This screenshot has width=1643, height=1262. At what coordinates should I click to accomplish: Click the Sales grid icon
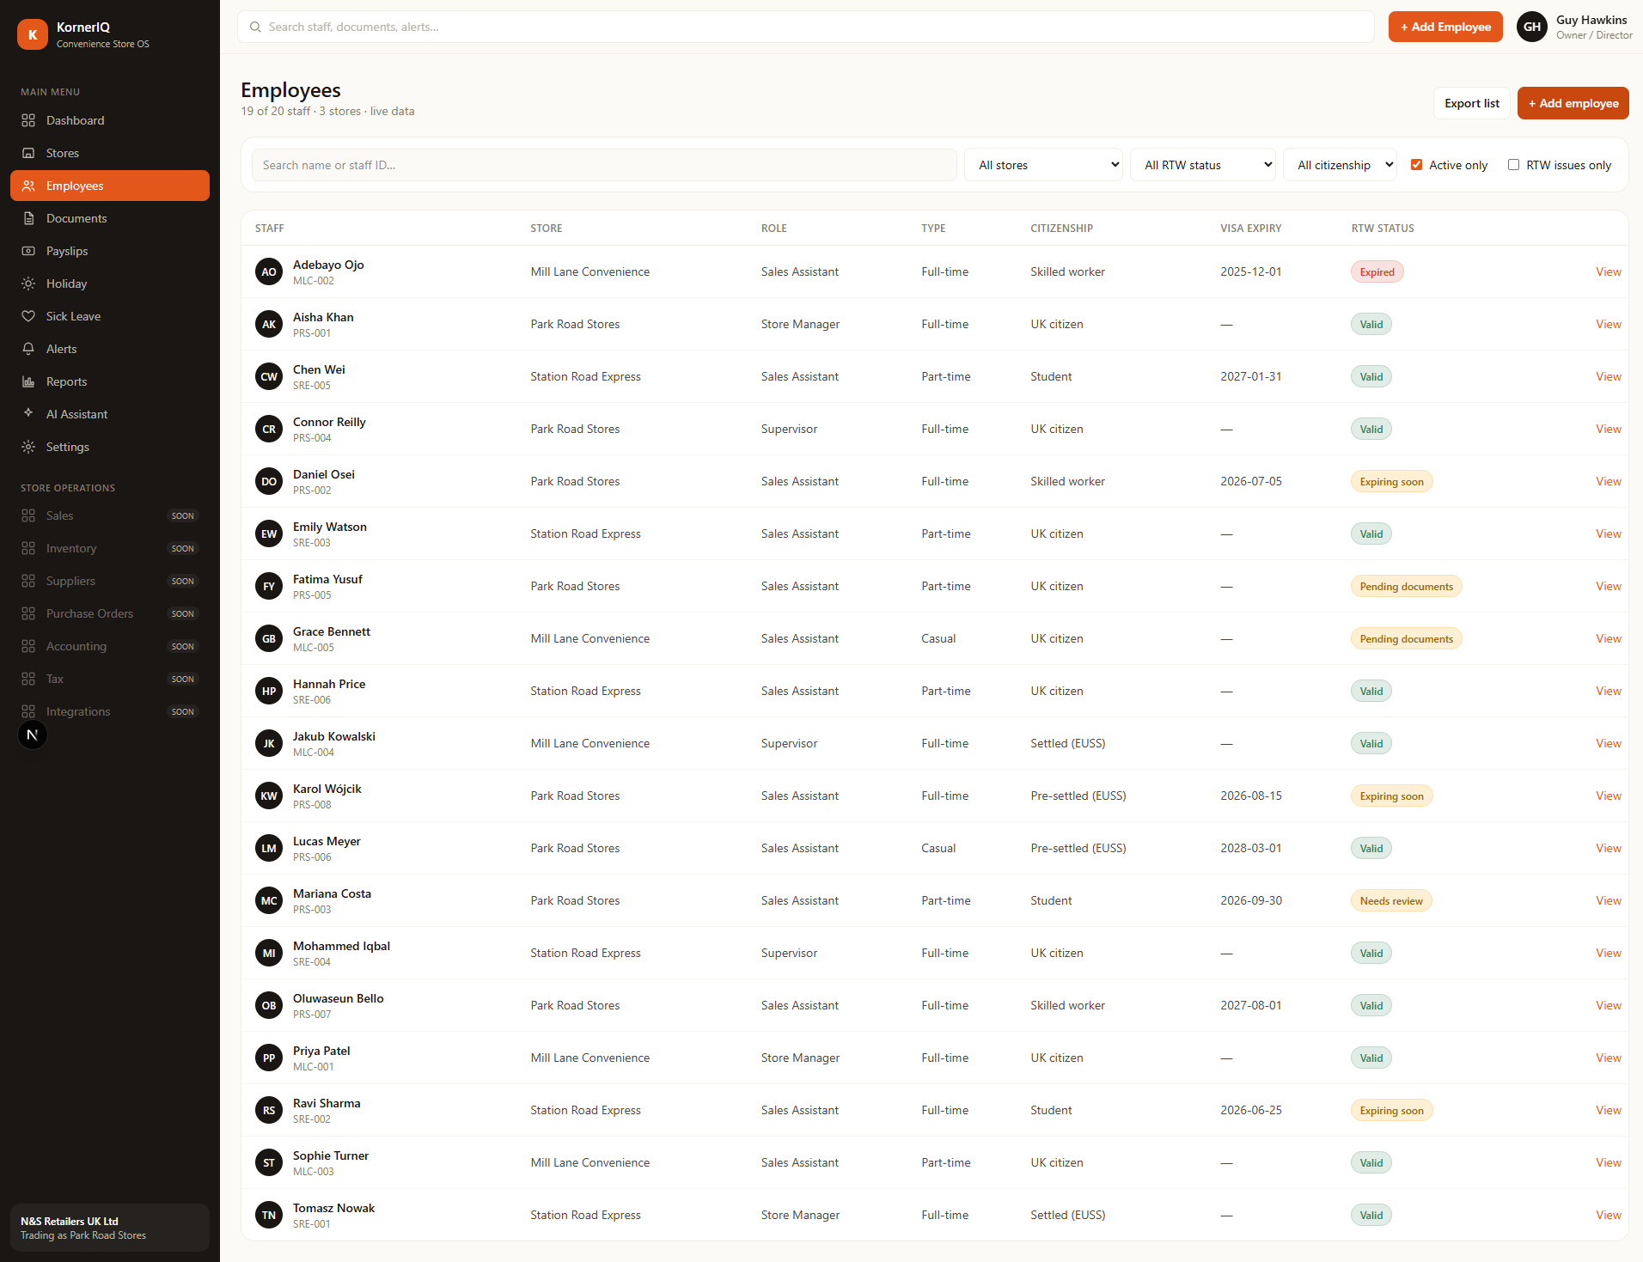(28, 515)
